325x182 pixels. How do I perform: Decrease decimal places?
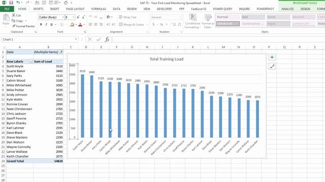pos(179,25)
